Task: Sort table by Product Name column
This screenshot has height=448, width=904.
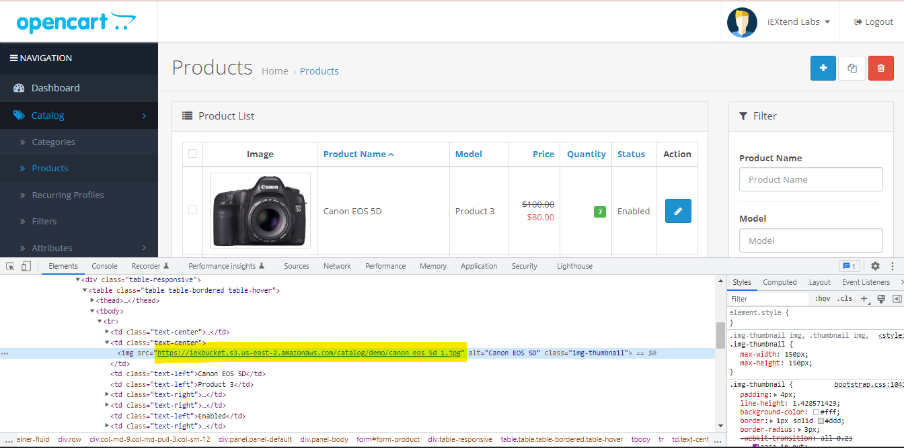Action: pos(359,154)
